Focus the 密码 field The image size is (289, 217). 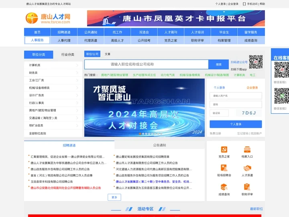[236, 104]
